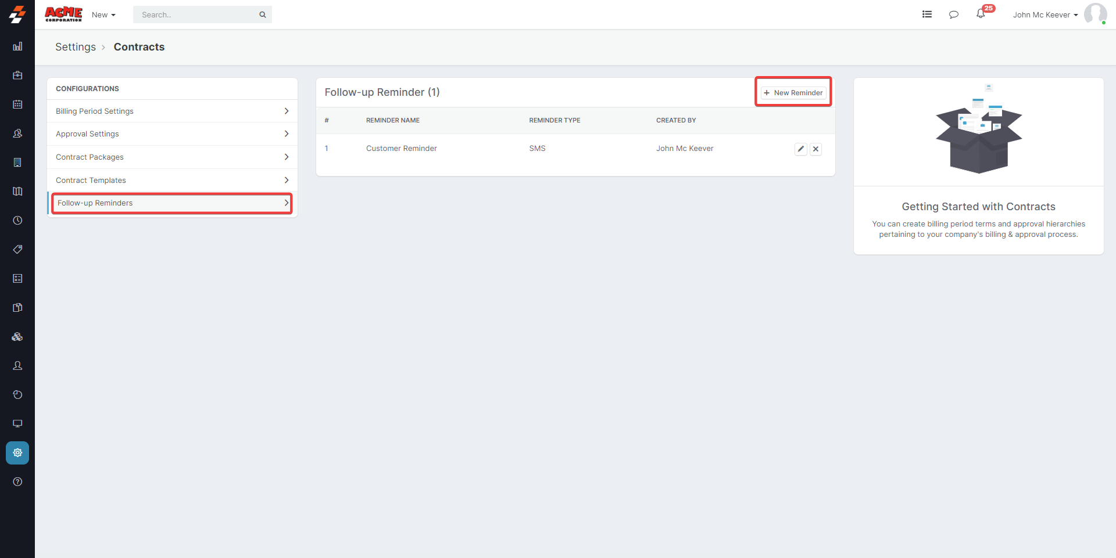Open the calendar icon in the sidebar
The image size is (1116, 558).
17,105
